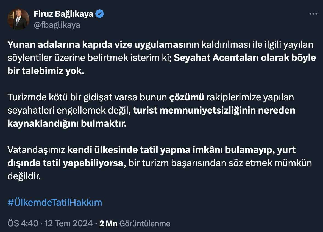Open the #ÜlkemdeTatilHakkım hashtag
The image size is (323, 232).
55,202
